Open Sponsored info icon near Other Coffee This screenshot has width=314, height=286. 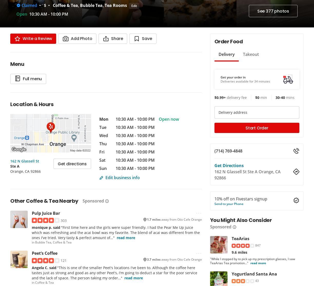[107, 201]
